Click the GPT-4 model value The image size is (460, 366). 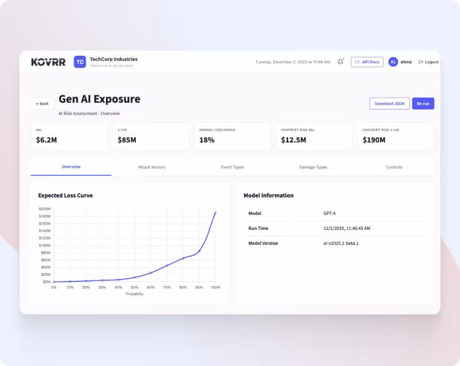[x=329, y=213]
